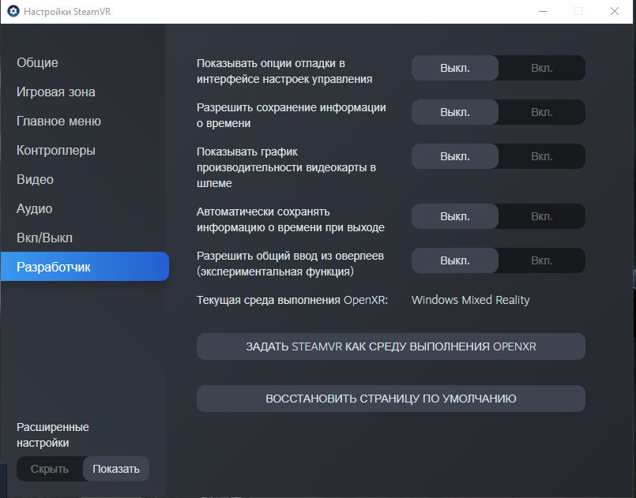Switch to the Видео section
Screen dimensions: 636x498
tap(35, 179)
